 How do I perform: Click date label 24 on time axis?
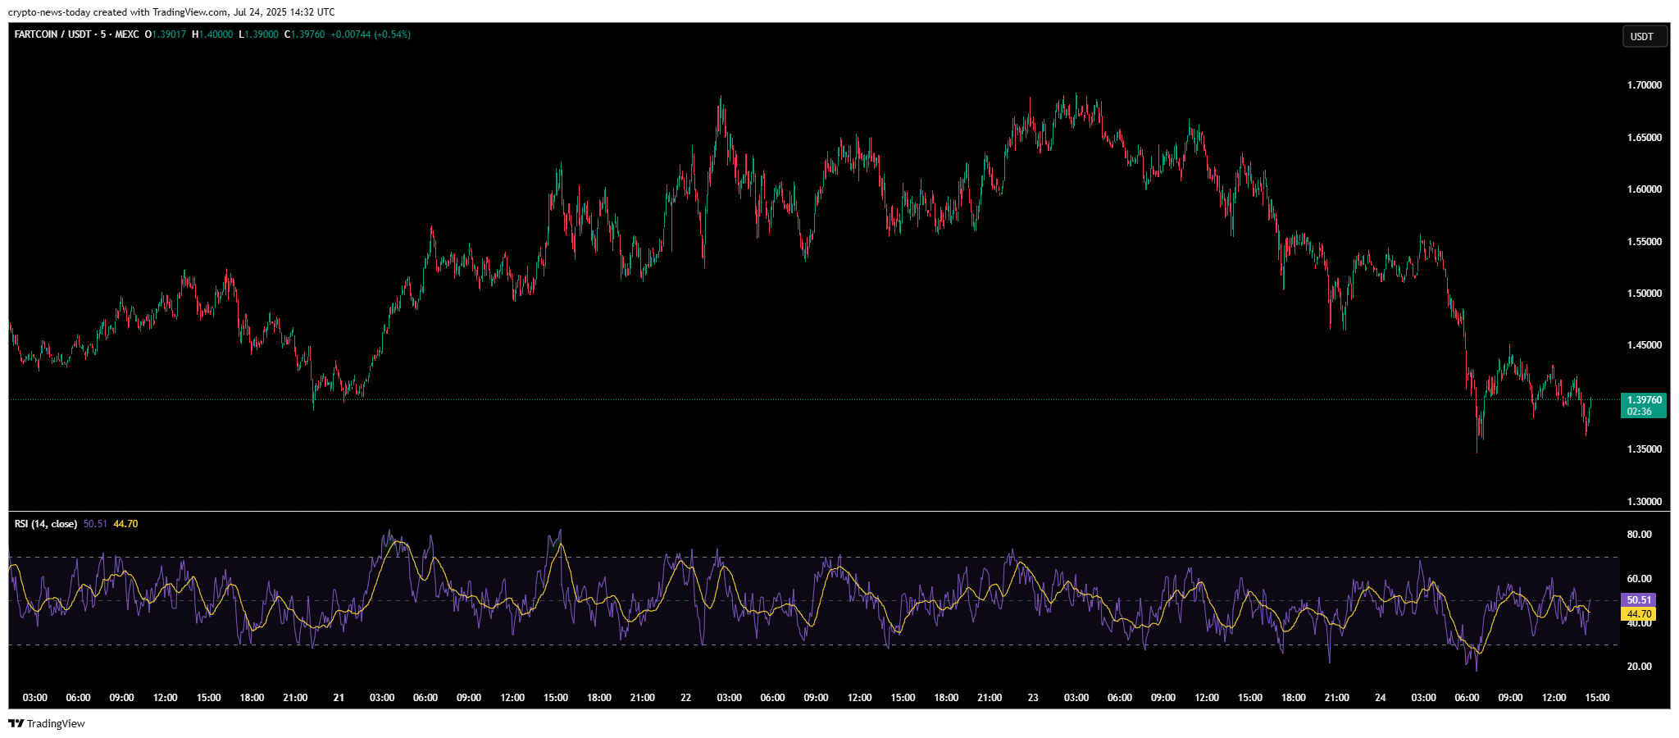click(x=1380, y=698)
